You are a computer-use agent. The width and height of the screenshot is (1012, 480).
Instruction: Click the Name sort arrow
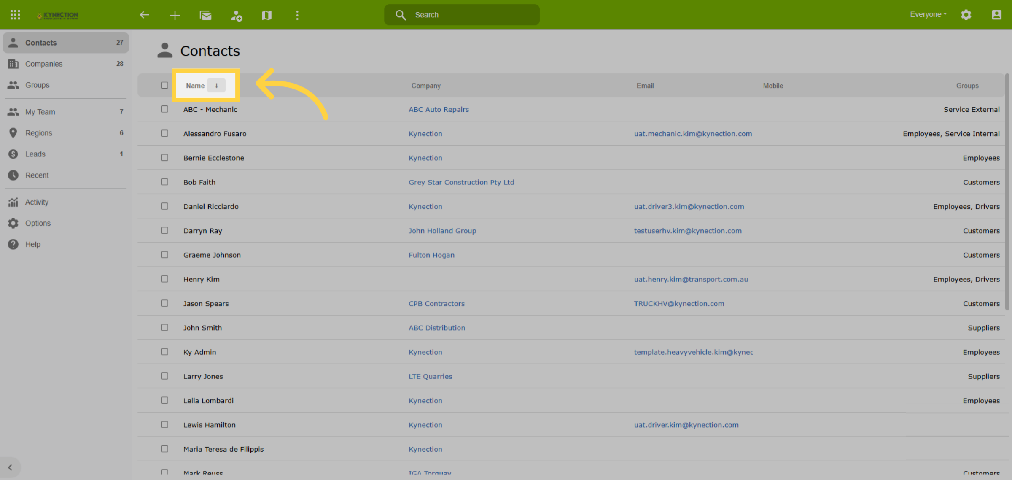(x=216, y=85)
